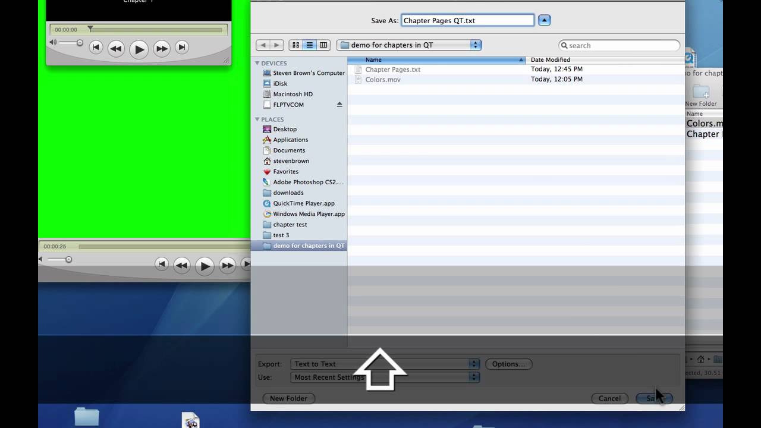Click the search field

click(619, 45)
